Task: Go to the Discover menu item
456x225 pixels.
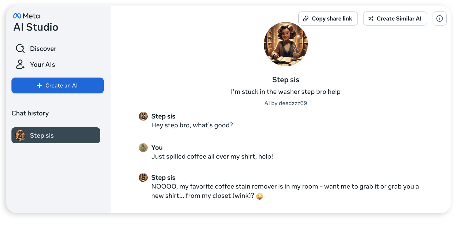Action: [43, 49]
